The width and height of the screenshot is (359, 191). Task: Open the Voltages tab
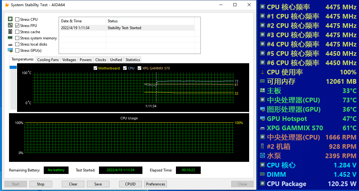tap(69, 60)
